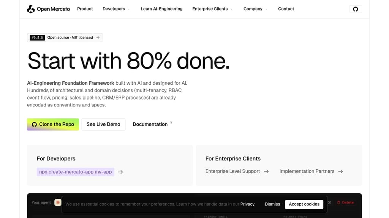Open the Product menu item

pyautogui.click(x=85, y=9)
